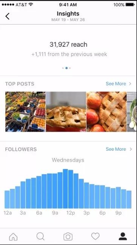Screen dimensions: 137x245
Task: Select the tallest bar in followers chart
Action: tap(65, 188)
